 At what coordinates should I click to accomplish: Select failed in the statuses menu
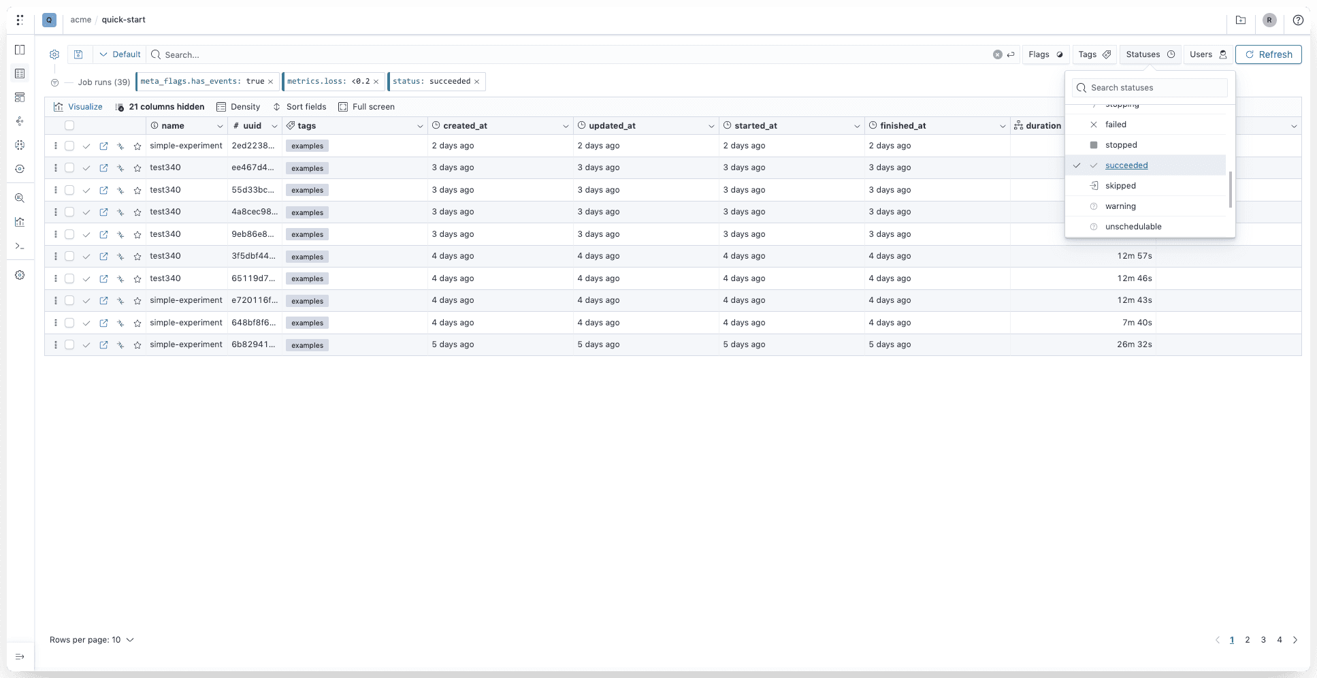tap(1116, 124)
